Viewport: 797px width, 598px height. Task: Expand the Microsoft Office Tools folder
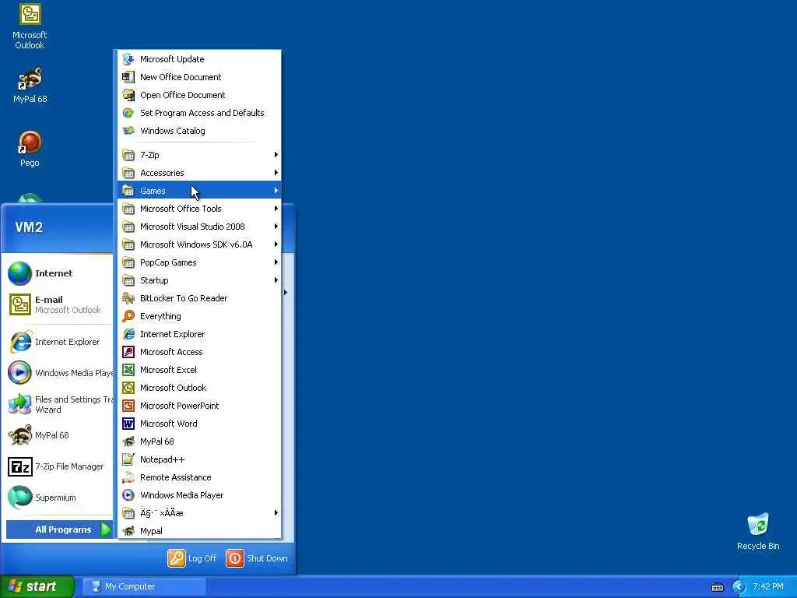point(199,209)
